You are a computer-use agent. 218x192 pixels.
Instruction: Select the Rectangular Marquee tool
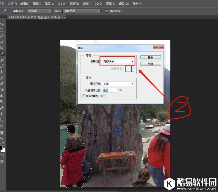[2, 30]
